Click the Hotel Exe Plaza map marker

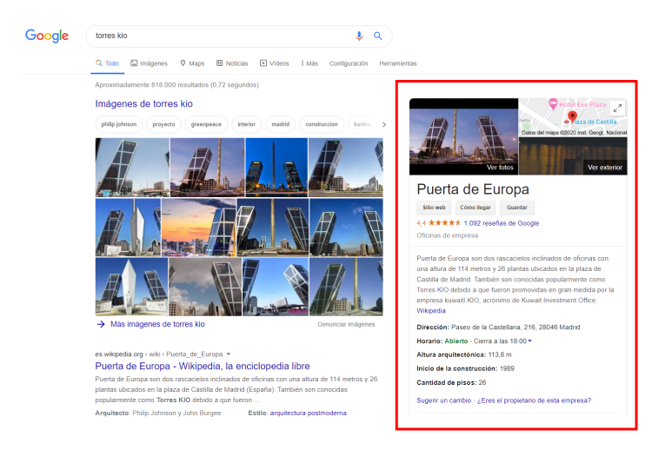click(553, 104)
